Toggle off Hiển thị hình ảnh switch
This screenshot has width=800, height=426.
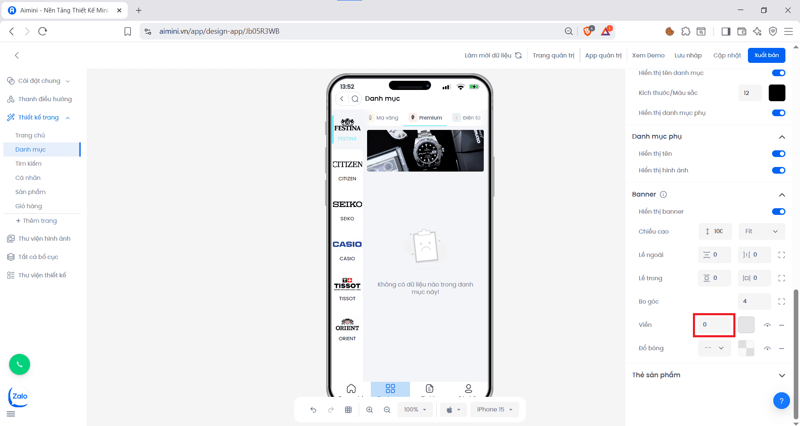(x=778, y=170)
